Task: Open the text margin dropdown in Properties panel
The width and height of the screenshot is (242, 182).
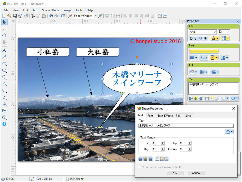Action: click(225, 98)
